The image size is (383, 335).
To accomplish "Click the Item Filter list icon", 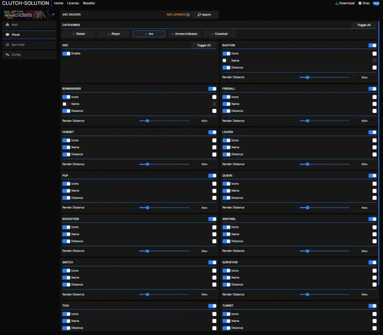I will coord(7,45).
